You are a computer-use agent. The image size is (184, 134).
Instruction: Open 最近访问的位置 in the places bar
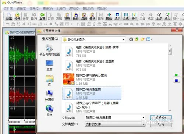[x=49, y=50]
